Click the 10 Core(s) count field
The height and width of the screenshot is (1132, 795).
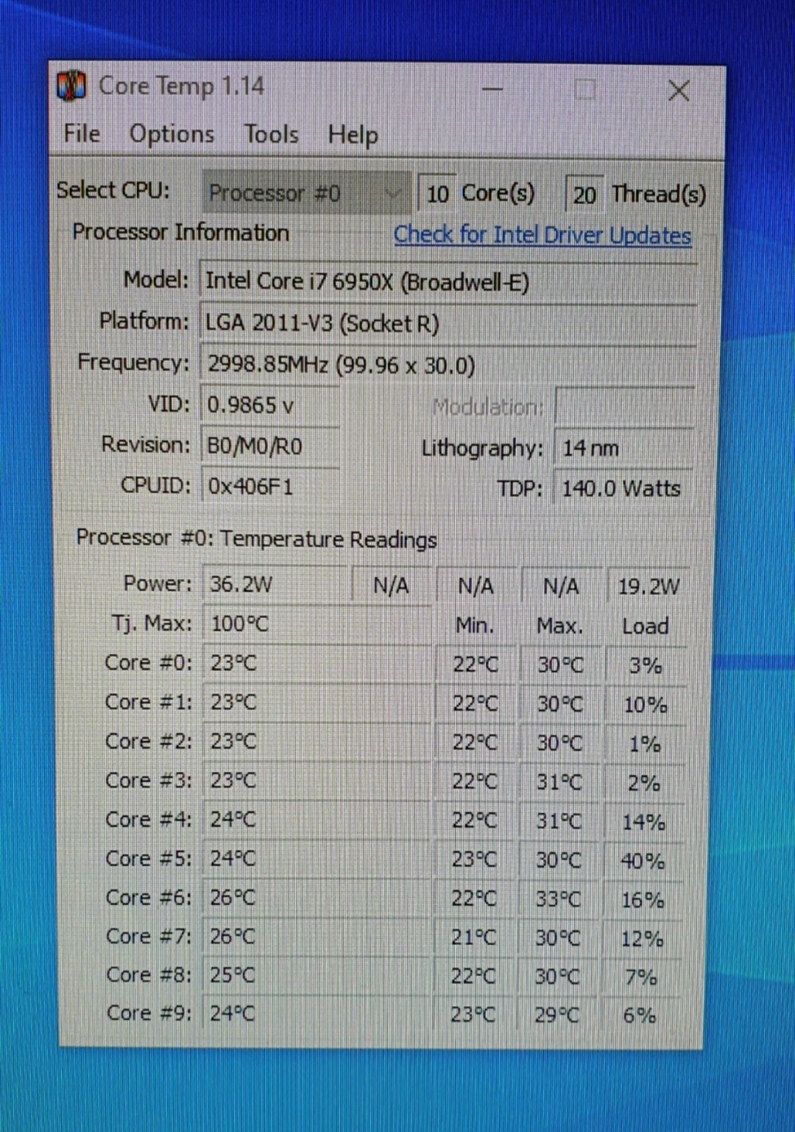(x=437, y=194)
